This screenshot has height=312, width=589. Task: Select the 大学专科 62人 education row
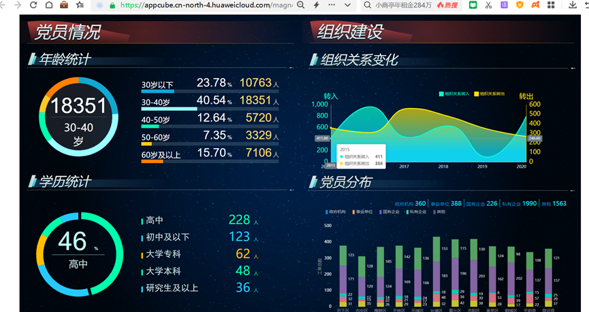[200, 254]
